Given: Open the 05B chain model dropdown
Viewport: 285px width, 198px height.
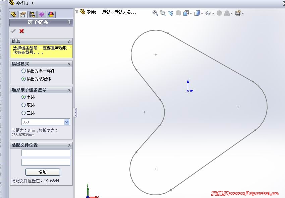Looking at the screenshot, I should coord(67,122).
